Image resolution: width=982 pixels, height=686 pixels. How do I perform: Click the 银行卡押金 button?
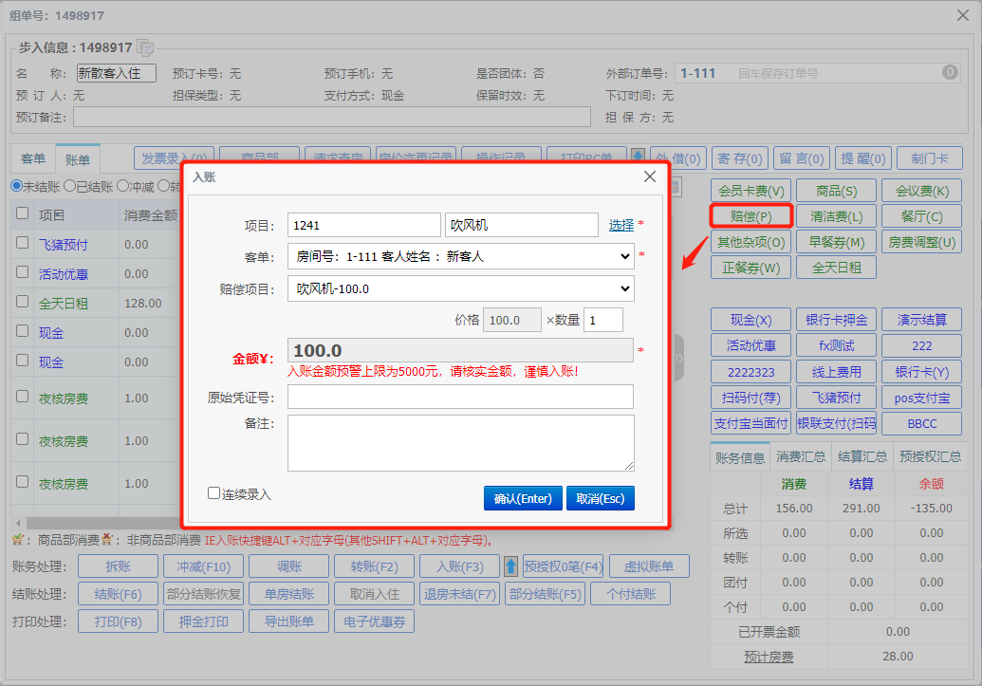[x=836, y=320]
